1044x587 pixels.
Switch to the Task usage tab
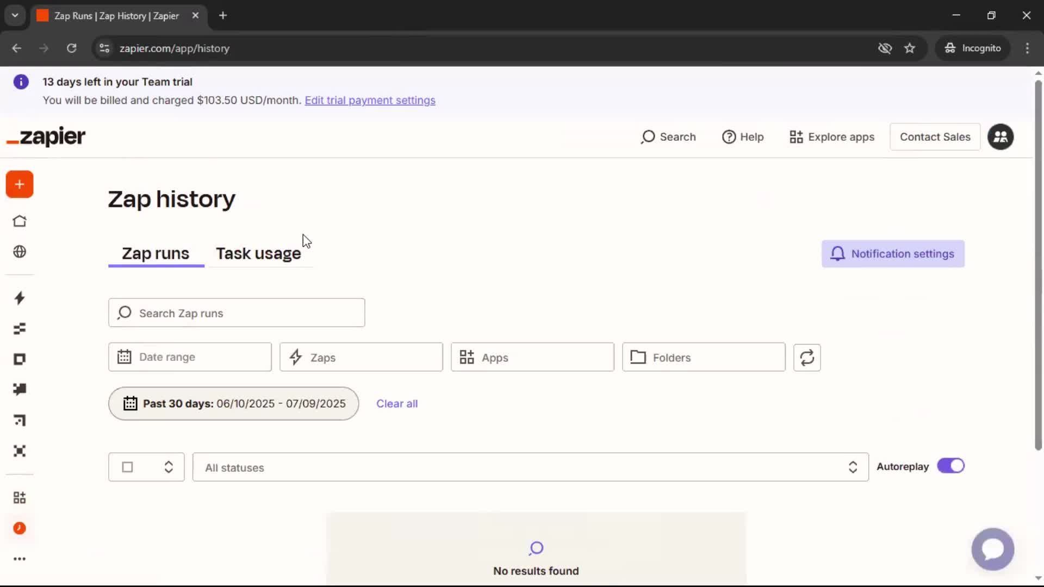(258, 253)
